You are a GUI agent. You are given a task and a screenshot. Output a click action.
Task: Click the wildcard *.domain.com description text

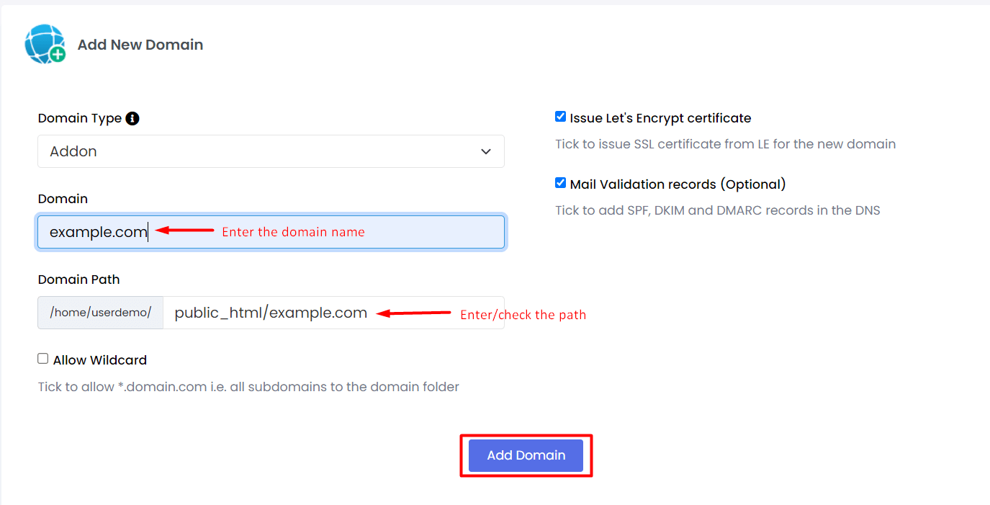tap(248, 387)
